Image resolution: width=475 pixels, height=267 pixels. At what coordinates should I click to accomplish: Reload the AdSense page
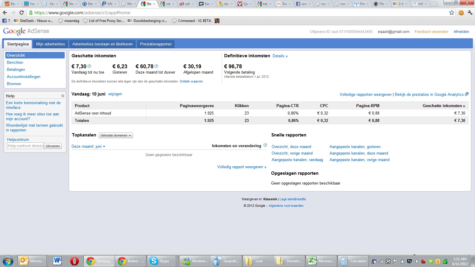(21, 13)
